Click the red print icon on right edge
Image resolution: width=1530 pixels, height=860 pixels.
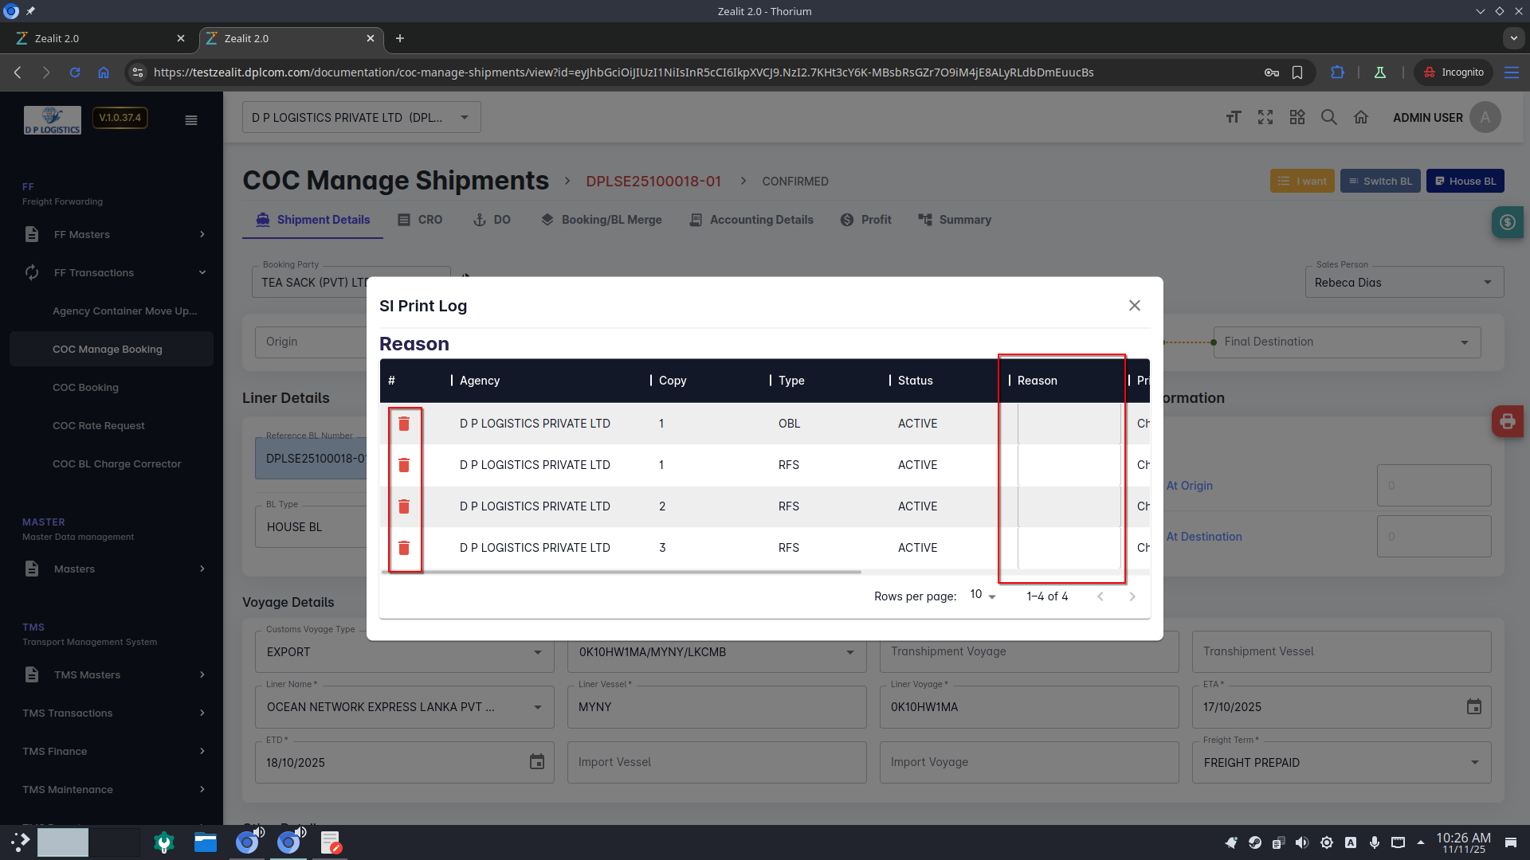1507,421
